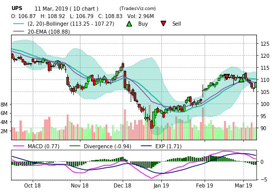Click the navy EXP line swatch
Screen dimensions: 272x194
[146, 146]
